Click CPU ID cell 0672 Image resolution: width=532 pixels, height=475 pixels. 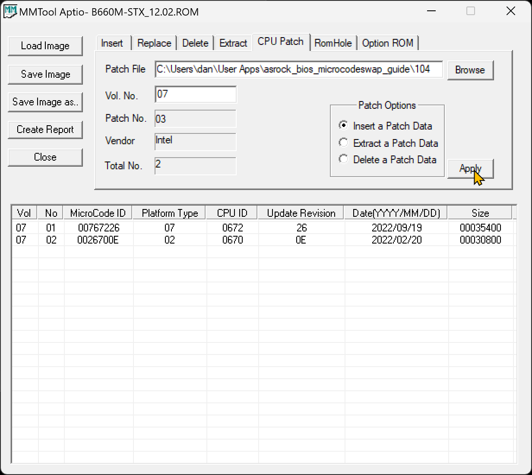[233, 228]
